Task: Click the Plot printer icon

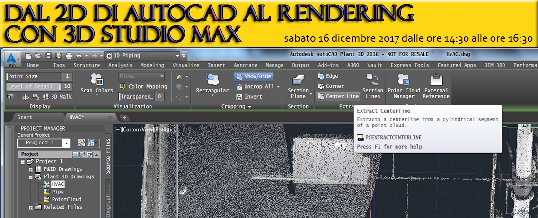Action: click(69, 56)
